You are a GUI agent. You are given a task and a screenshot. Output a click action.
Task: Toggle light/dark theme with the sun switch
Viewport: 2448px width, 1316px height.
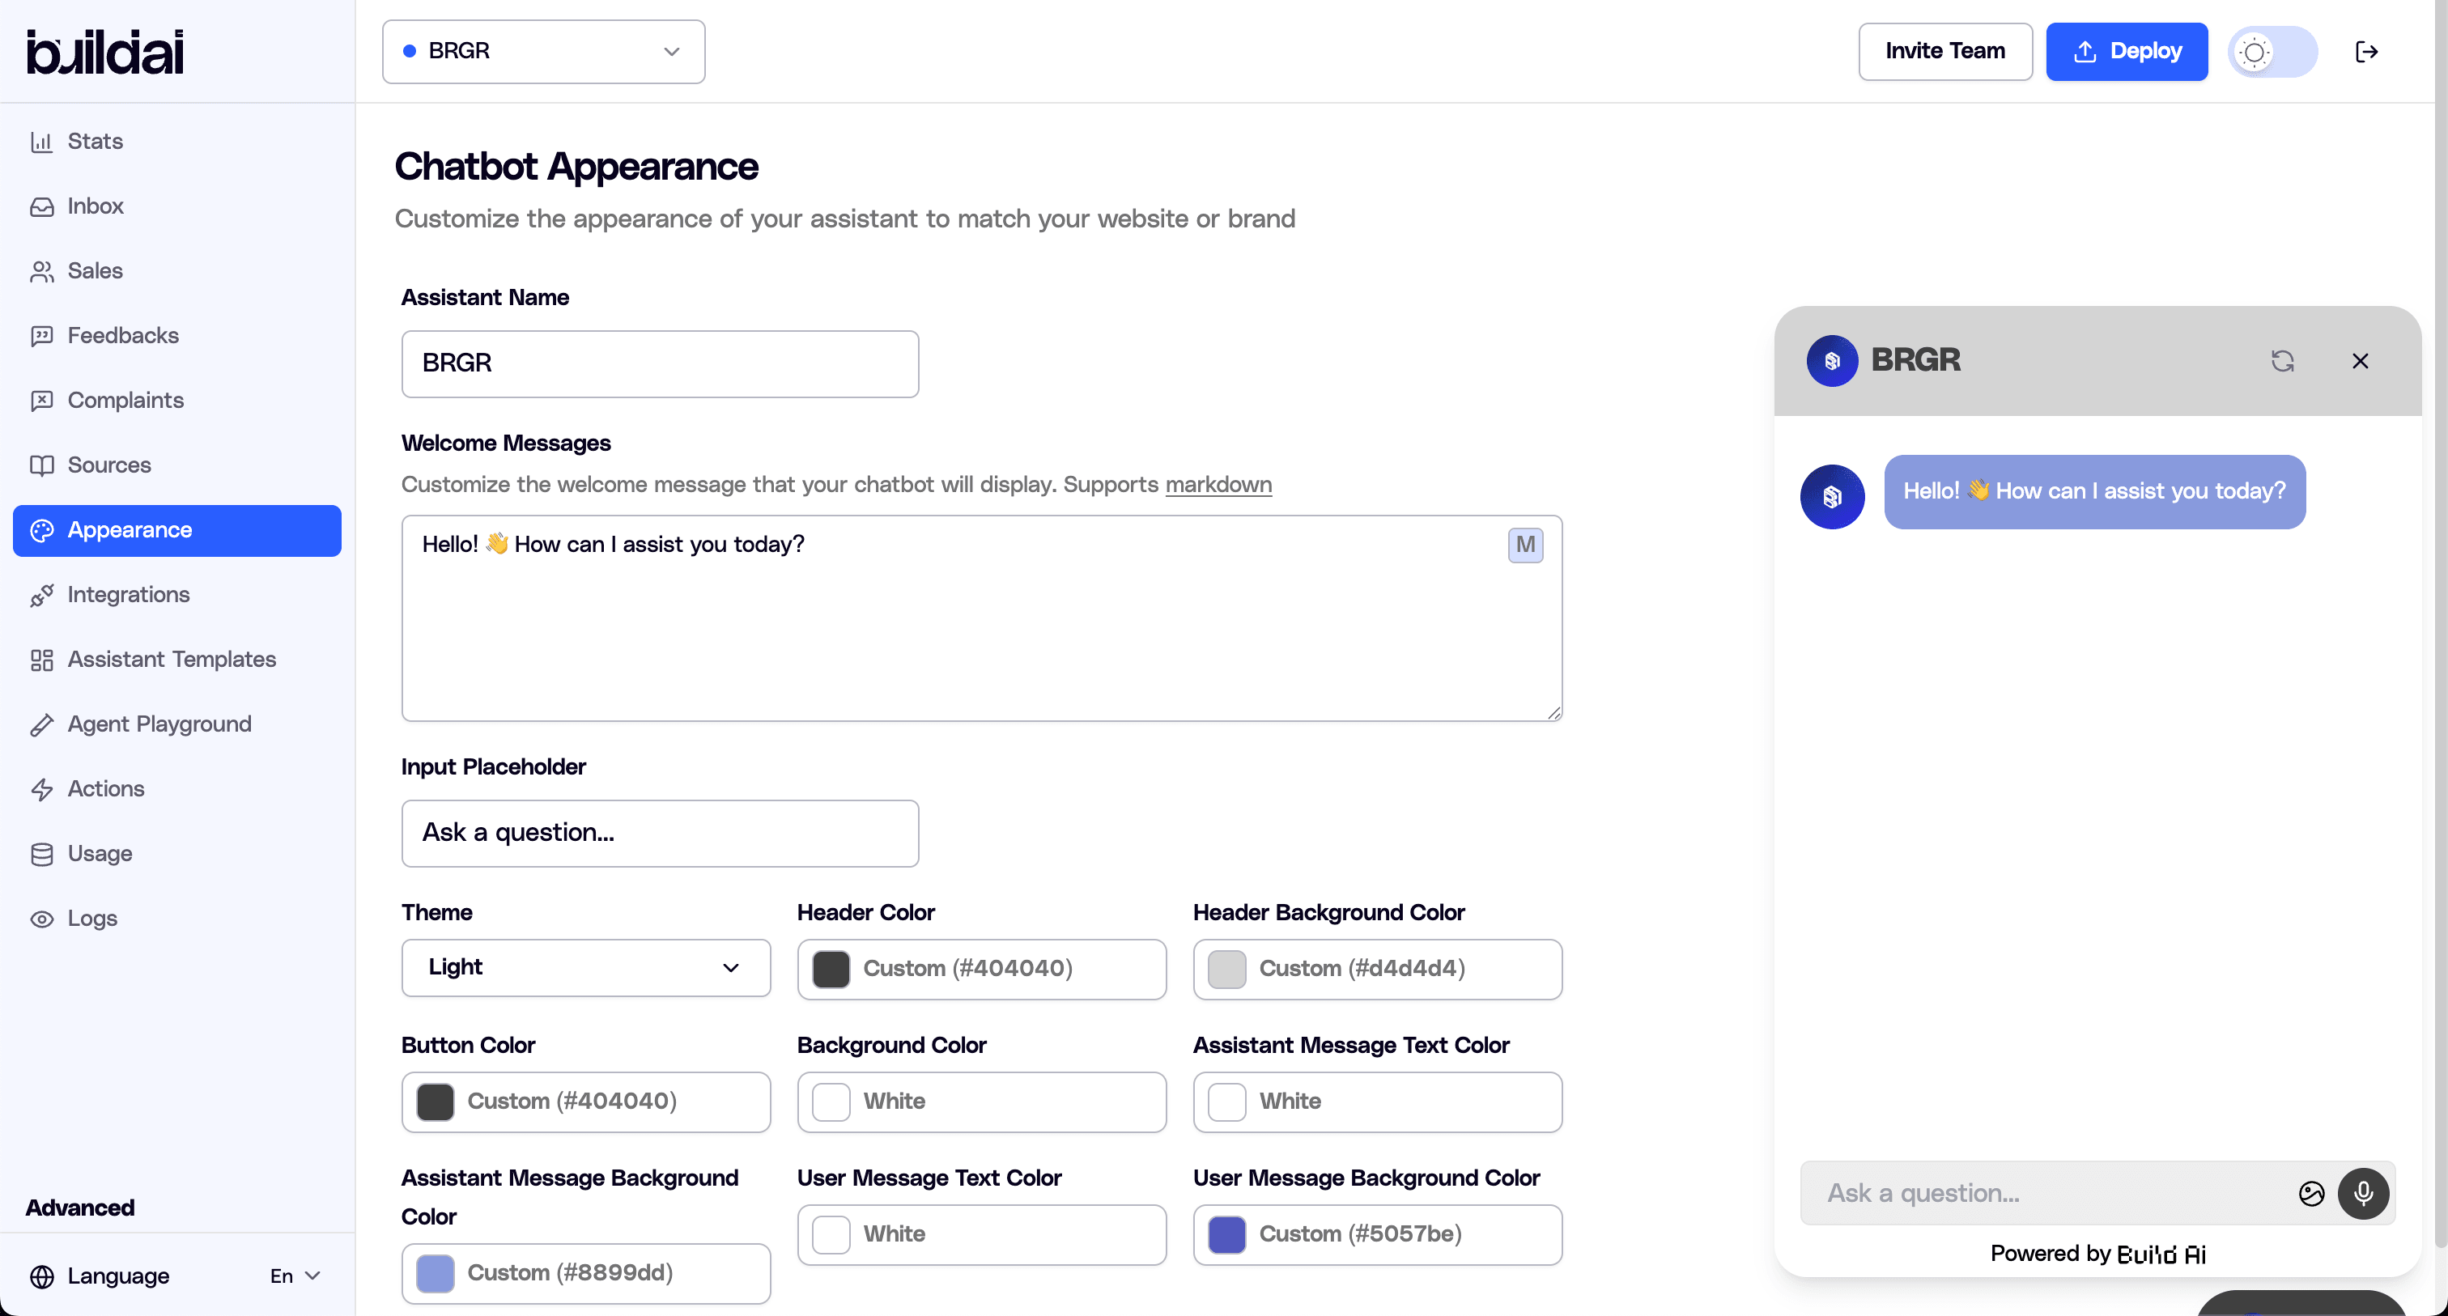[2272, 51]
